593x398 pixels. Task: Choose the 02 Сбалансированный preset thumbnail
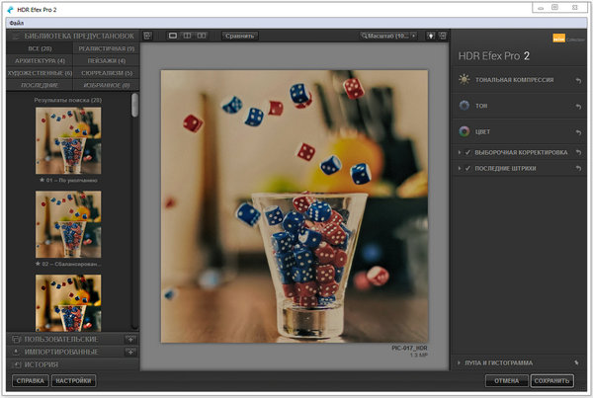pos(68,224)
